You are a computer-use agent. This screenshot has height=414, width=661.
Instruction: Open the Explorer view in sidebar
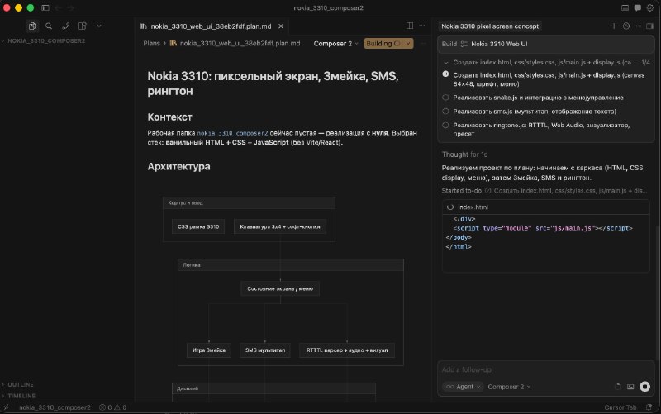click(32, 26)
